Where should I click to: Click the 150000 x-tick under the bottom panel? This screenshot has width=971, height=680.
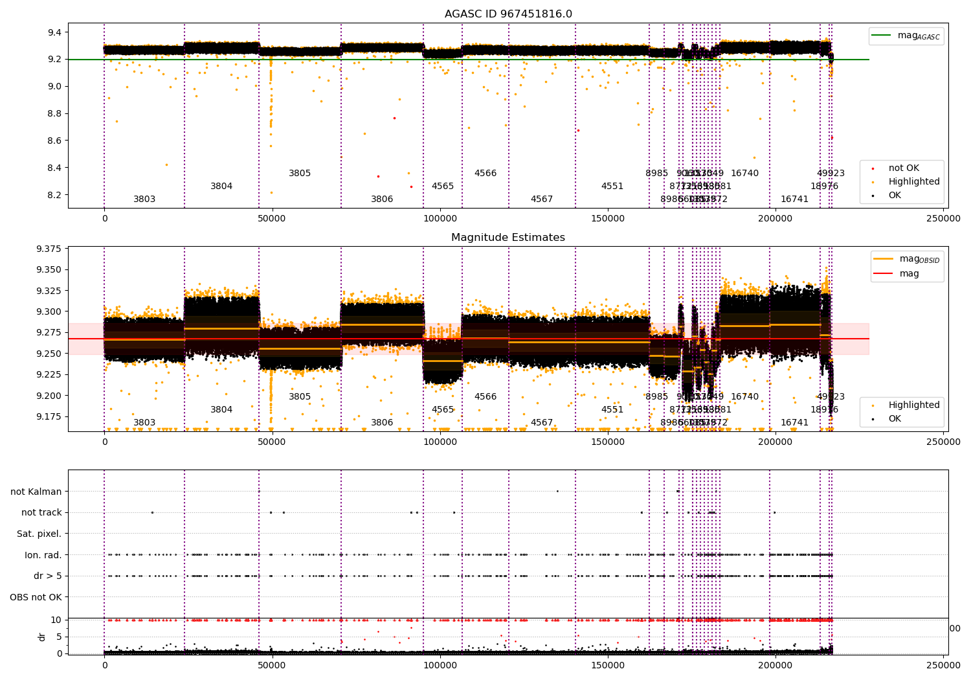coord(608,666)
